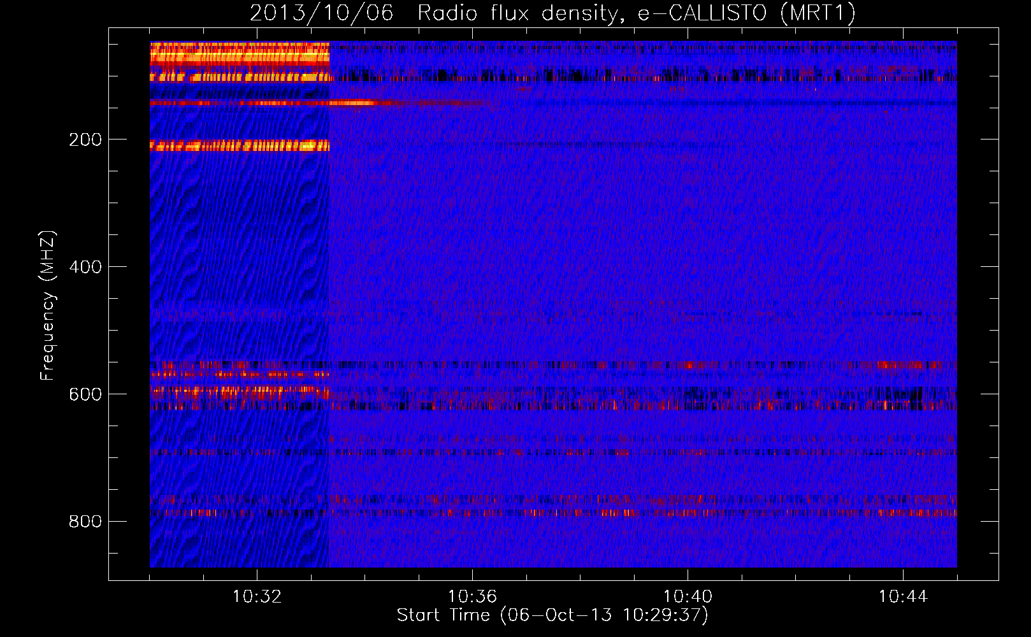The image size is (1031, 637).
Task: Click the 10:40 time tick label
Action: 688,597
